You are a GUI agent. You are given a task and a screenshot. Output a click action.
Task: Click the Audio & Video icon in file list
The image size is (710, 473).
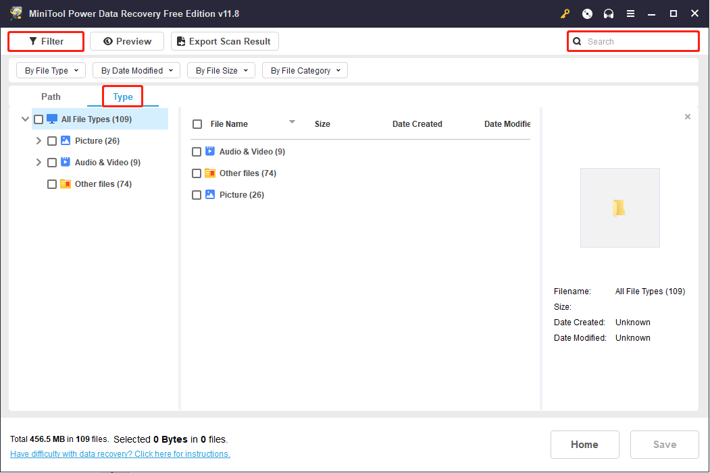210,151
